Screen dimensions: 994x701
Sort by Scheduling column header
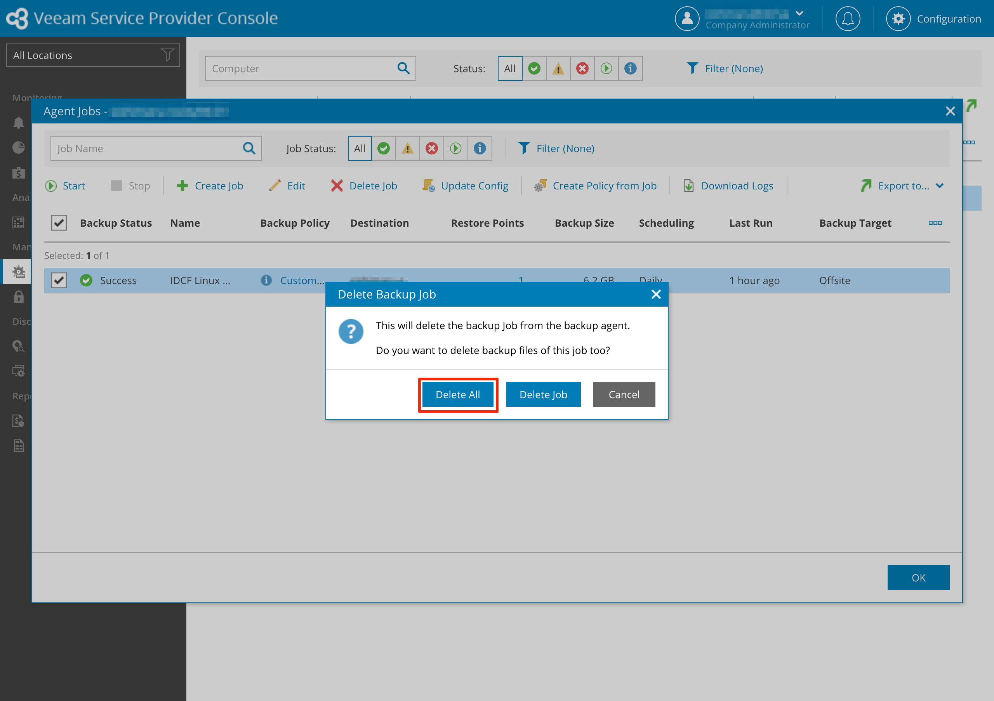pyautogui.click(x=666, y=223)
